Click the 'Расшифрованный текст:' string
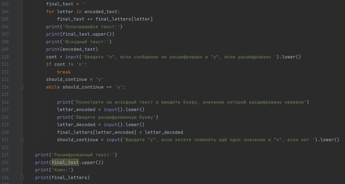Screen dimensions: 345x184 pyautogui.click(x=83, y=155)
